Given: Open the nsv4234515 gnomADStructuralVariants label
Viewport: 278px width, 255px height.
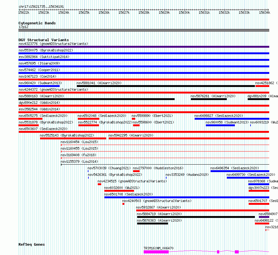Looking at the screenshot, I should 132,181.
